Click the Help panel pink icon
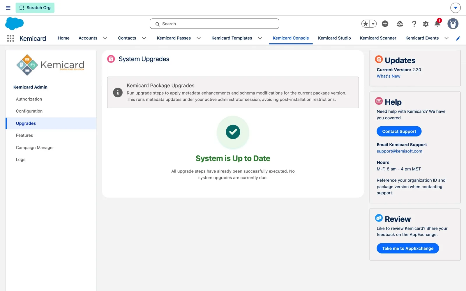466x291 pixels. tap(379, 101)
